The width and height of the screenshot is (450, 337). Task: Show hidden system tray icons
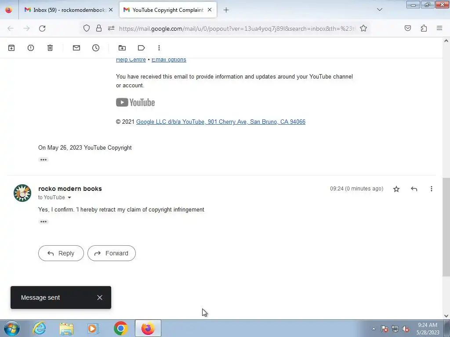pyautogui.click(x=374, y=329)
